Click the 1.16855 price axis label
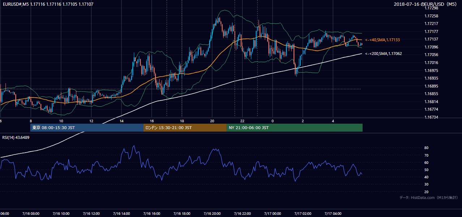Screen dimensions: 462x217 point(432,94)
